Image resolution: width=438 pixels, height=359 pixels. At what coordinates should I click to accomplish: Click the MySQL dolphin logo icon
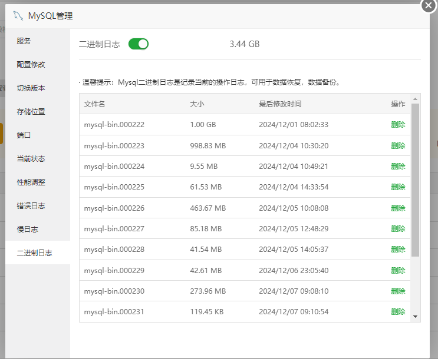pyautogui.click(x=18, y=16)
